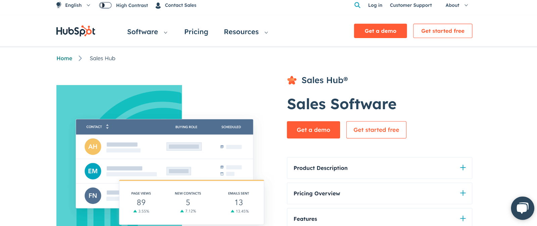Click Get a demo below Sales Software
The width and height of the screenshot is (537, 226).
(313, 130)
